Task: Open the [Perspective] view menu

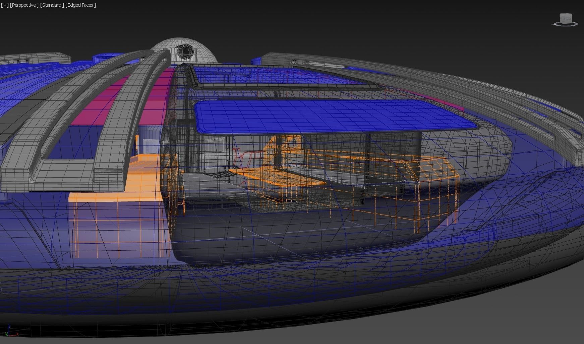Action: coord(24,5)
